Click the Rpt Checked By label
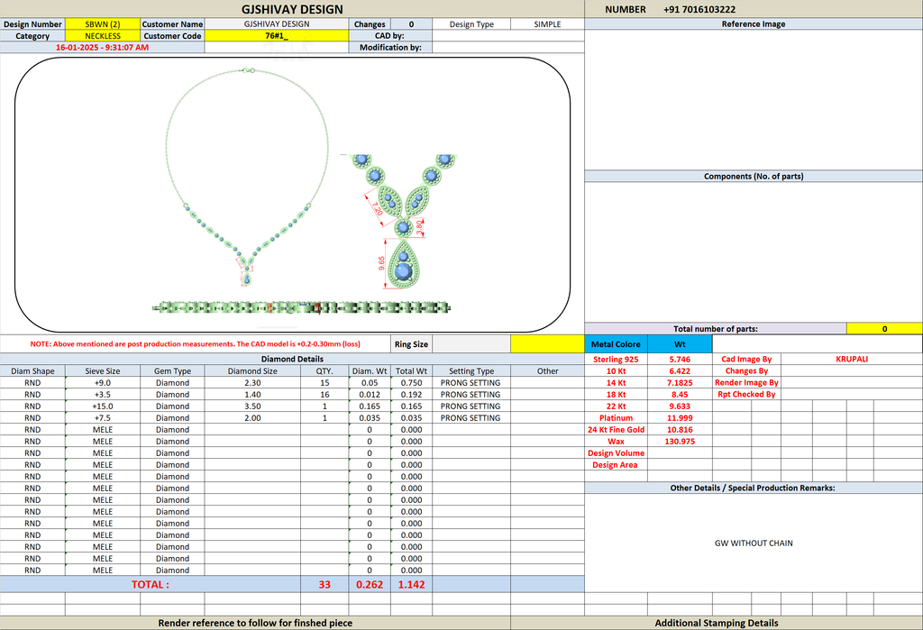This screenshot has width=923, height=630. (x=746, y=395)
